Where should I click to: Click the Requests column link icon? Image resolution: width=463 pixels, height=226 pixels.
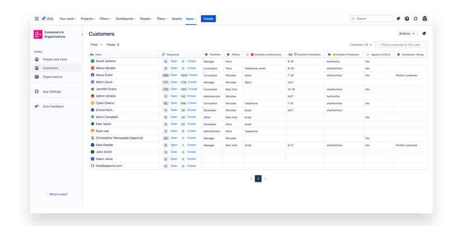[x=163, y=55]
